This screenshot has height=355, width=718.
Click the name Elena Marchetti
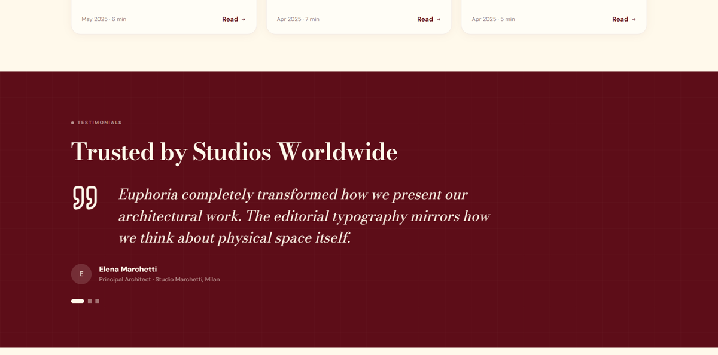128,269
